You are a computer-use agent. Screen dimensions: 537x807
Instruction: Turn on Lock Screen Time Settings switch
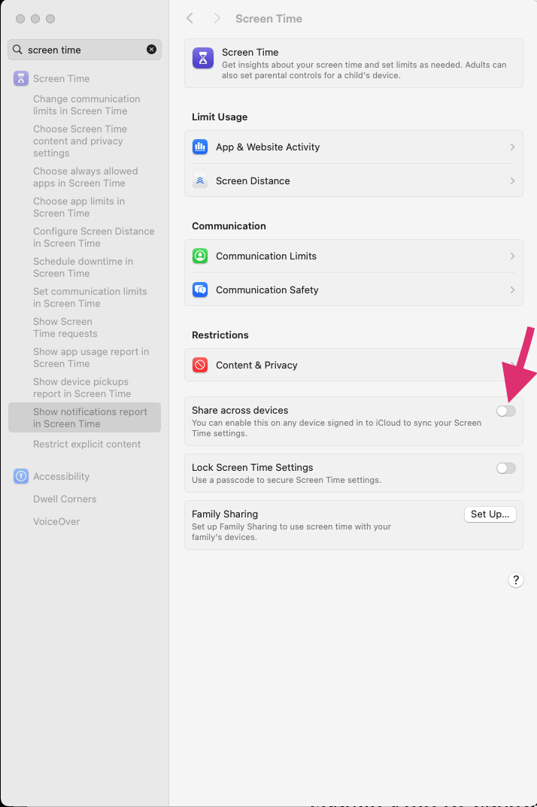click(x=505, y=468)
